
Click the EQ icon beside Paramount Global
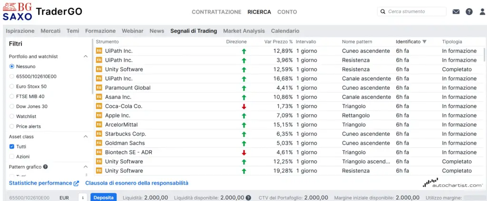(x=99, y=88)
